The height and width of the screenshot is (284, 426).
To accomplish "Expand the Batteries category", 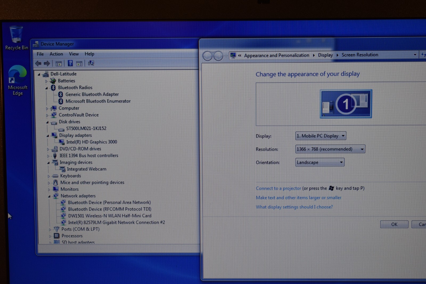I will (46, 81).
